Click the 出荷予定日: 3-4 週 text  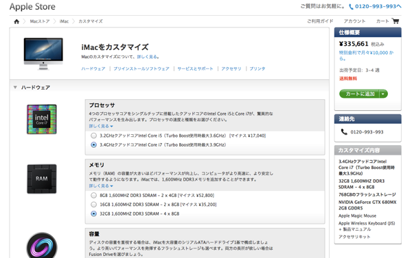click(359, 70)
